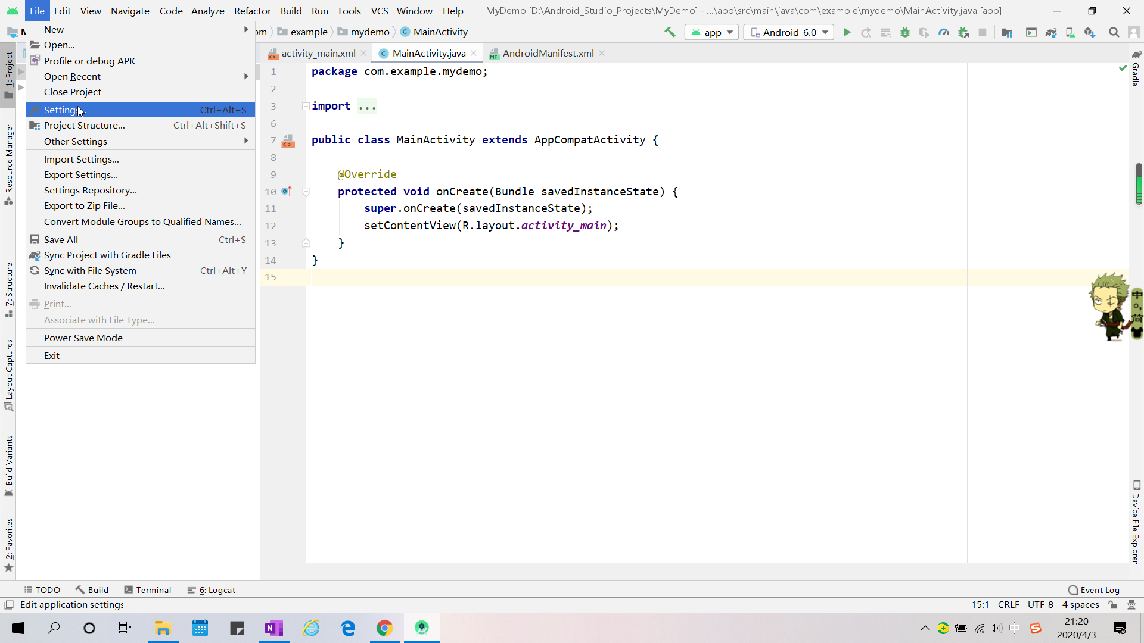Open AVD Manager device icon
Screen dimensions: 1144x643
[1070, 32]
